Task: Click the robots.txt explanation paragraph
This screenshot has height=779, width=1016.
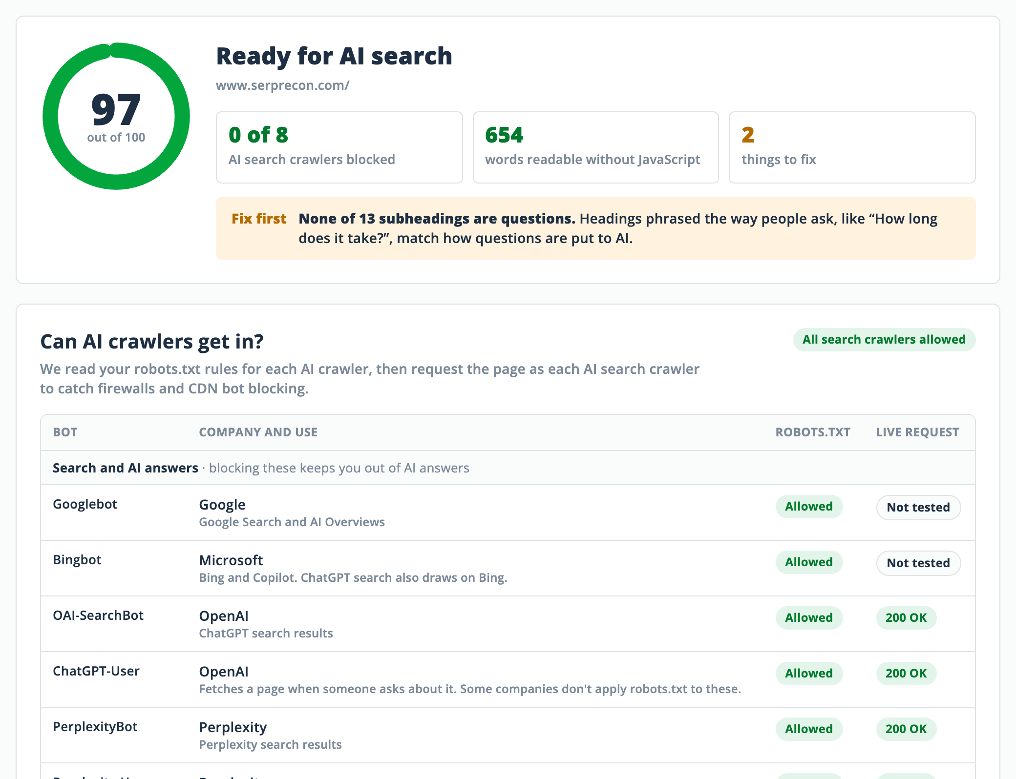Action: pos(370,379)
